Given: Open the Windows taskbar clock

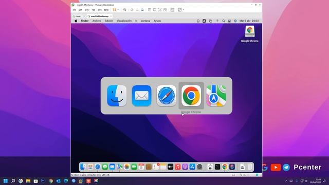Looking at the screenshot, I should (316, 181).
